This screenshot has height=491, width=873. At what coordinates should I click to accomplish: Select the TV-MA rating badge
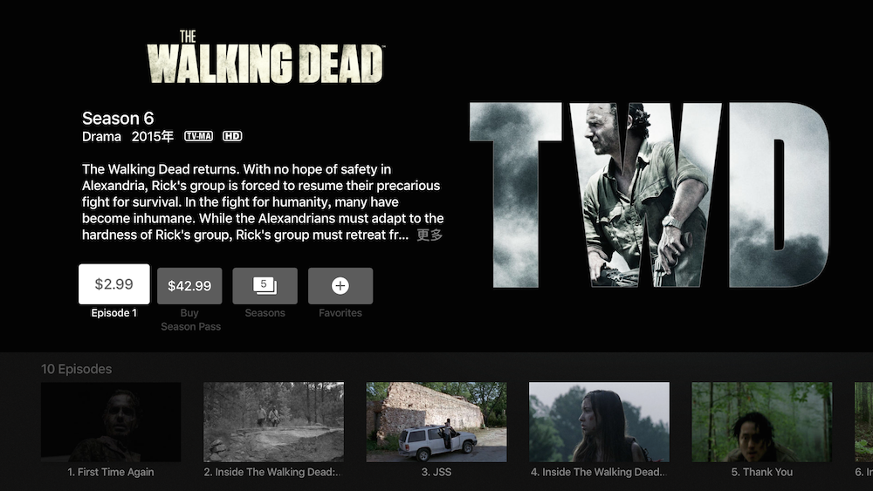point(199,136)
